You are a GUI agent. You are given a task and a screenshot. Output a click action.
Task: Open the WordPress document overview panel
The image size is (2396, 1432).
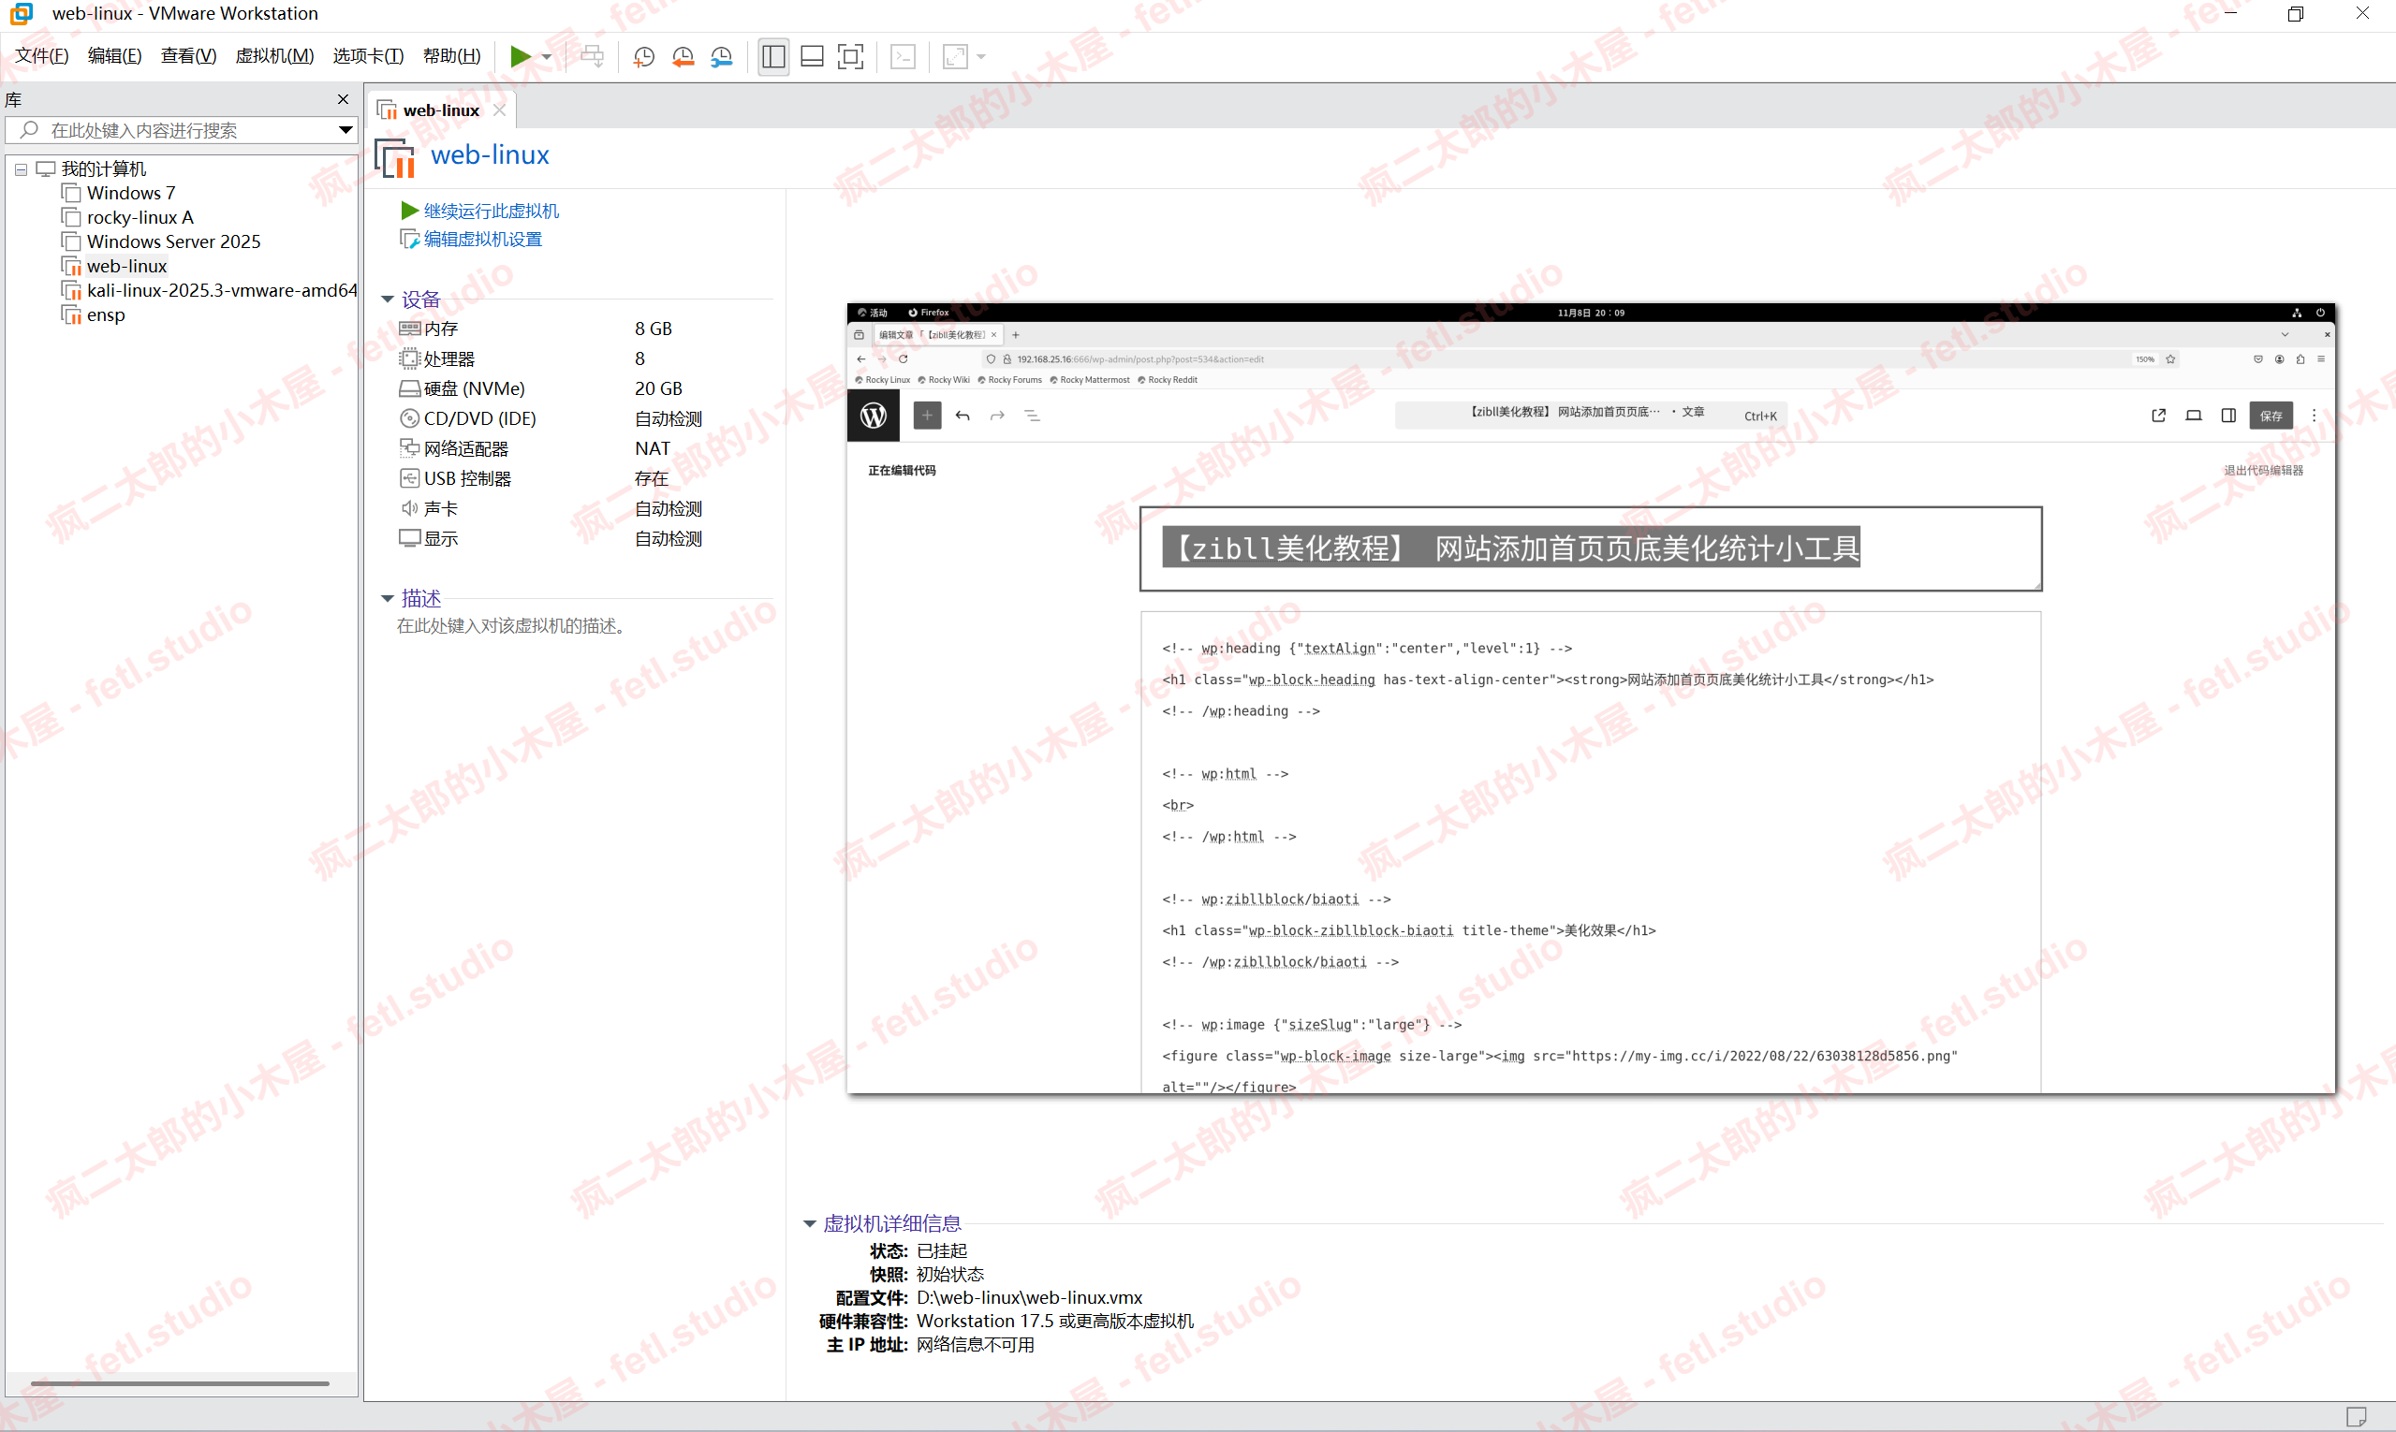[x=1032, y=415]
